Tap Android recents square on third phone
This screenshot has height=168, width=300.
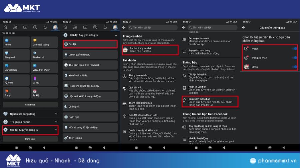click(x=136, y=148)
